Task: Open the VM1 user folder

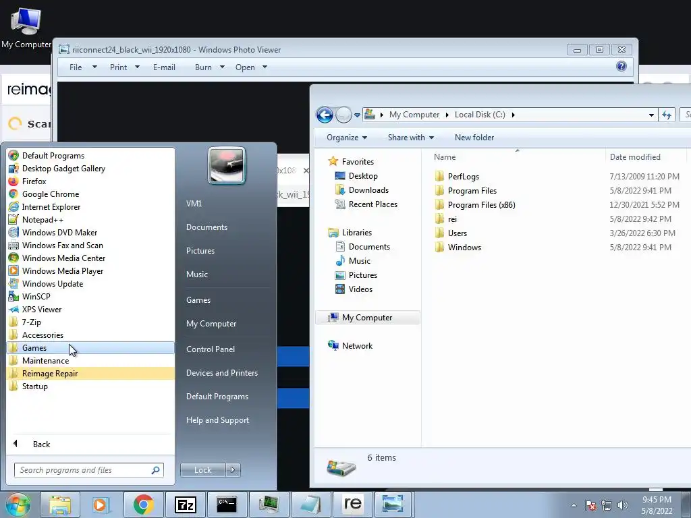Action: 194,204
